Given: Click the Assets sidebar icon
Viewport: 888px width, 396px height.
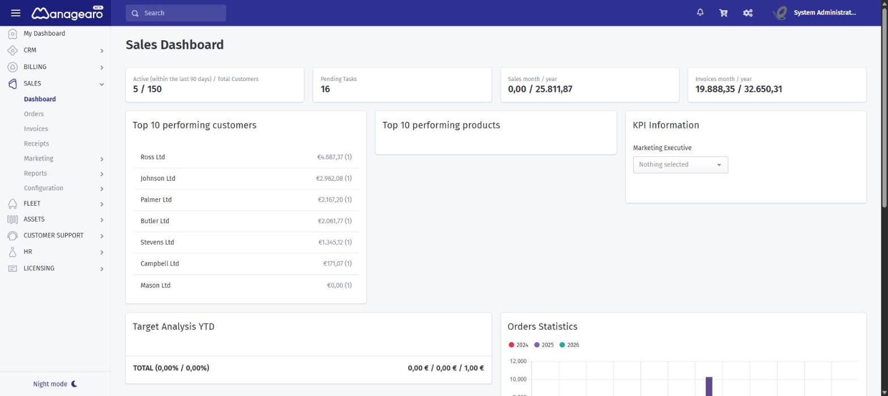Looking at the screenshot, I should click(12, 219).
